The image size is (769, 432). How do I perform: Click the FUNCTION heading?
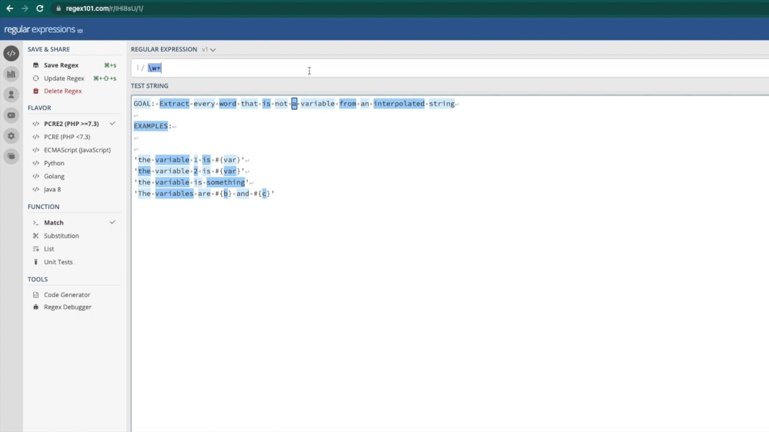[x=43, y=207]
